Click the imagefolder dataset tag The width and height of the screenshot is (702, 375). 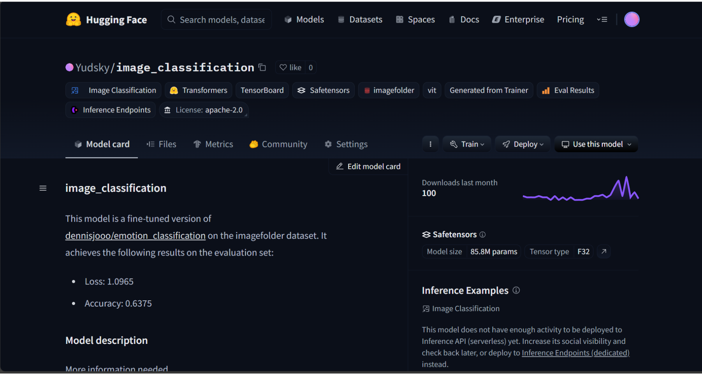(389, 90)
